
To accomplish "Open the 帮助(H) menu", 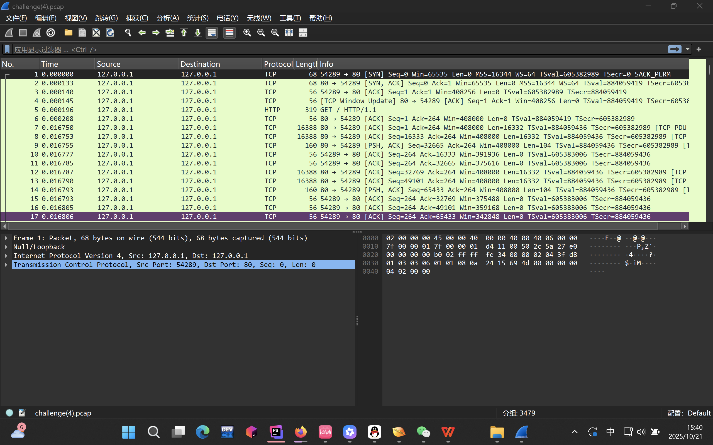I will tap(321, 18).
